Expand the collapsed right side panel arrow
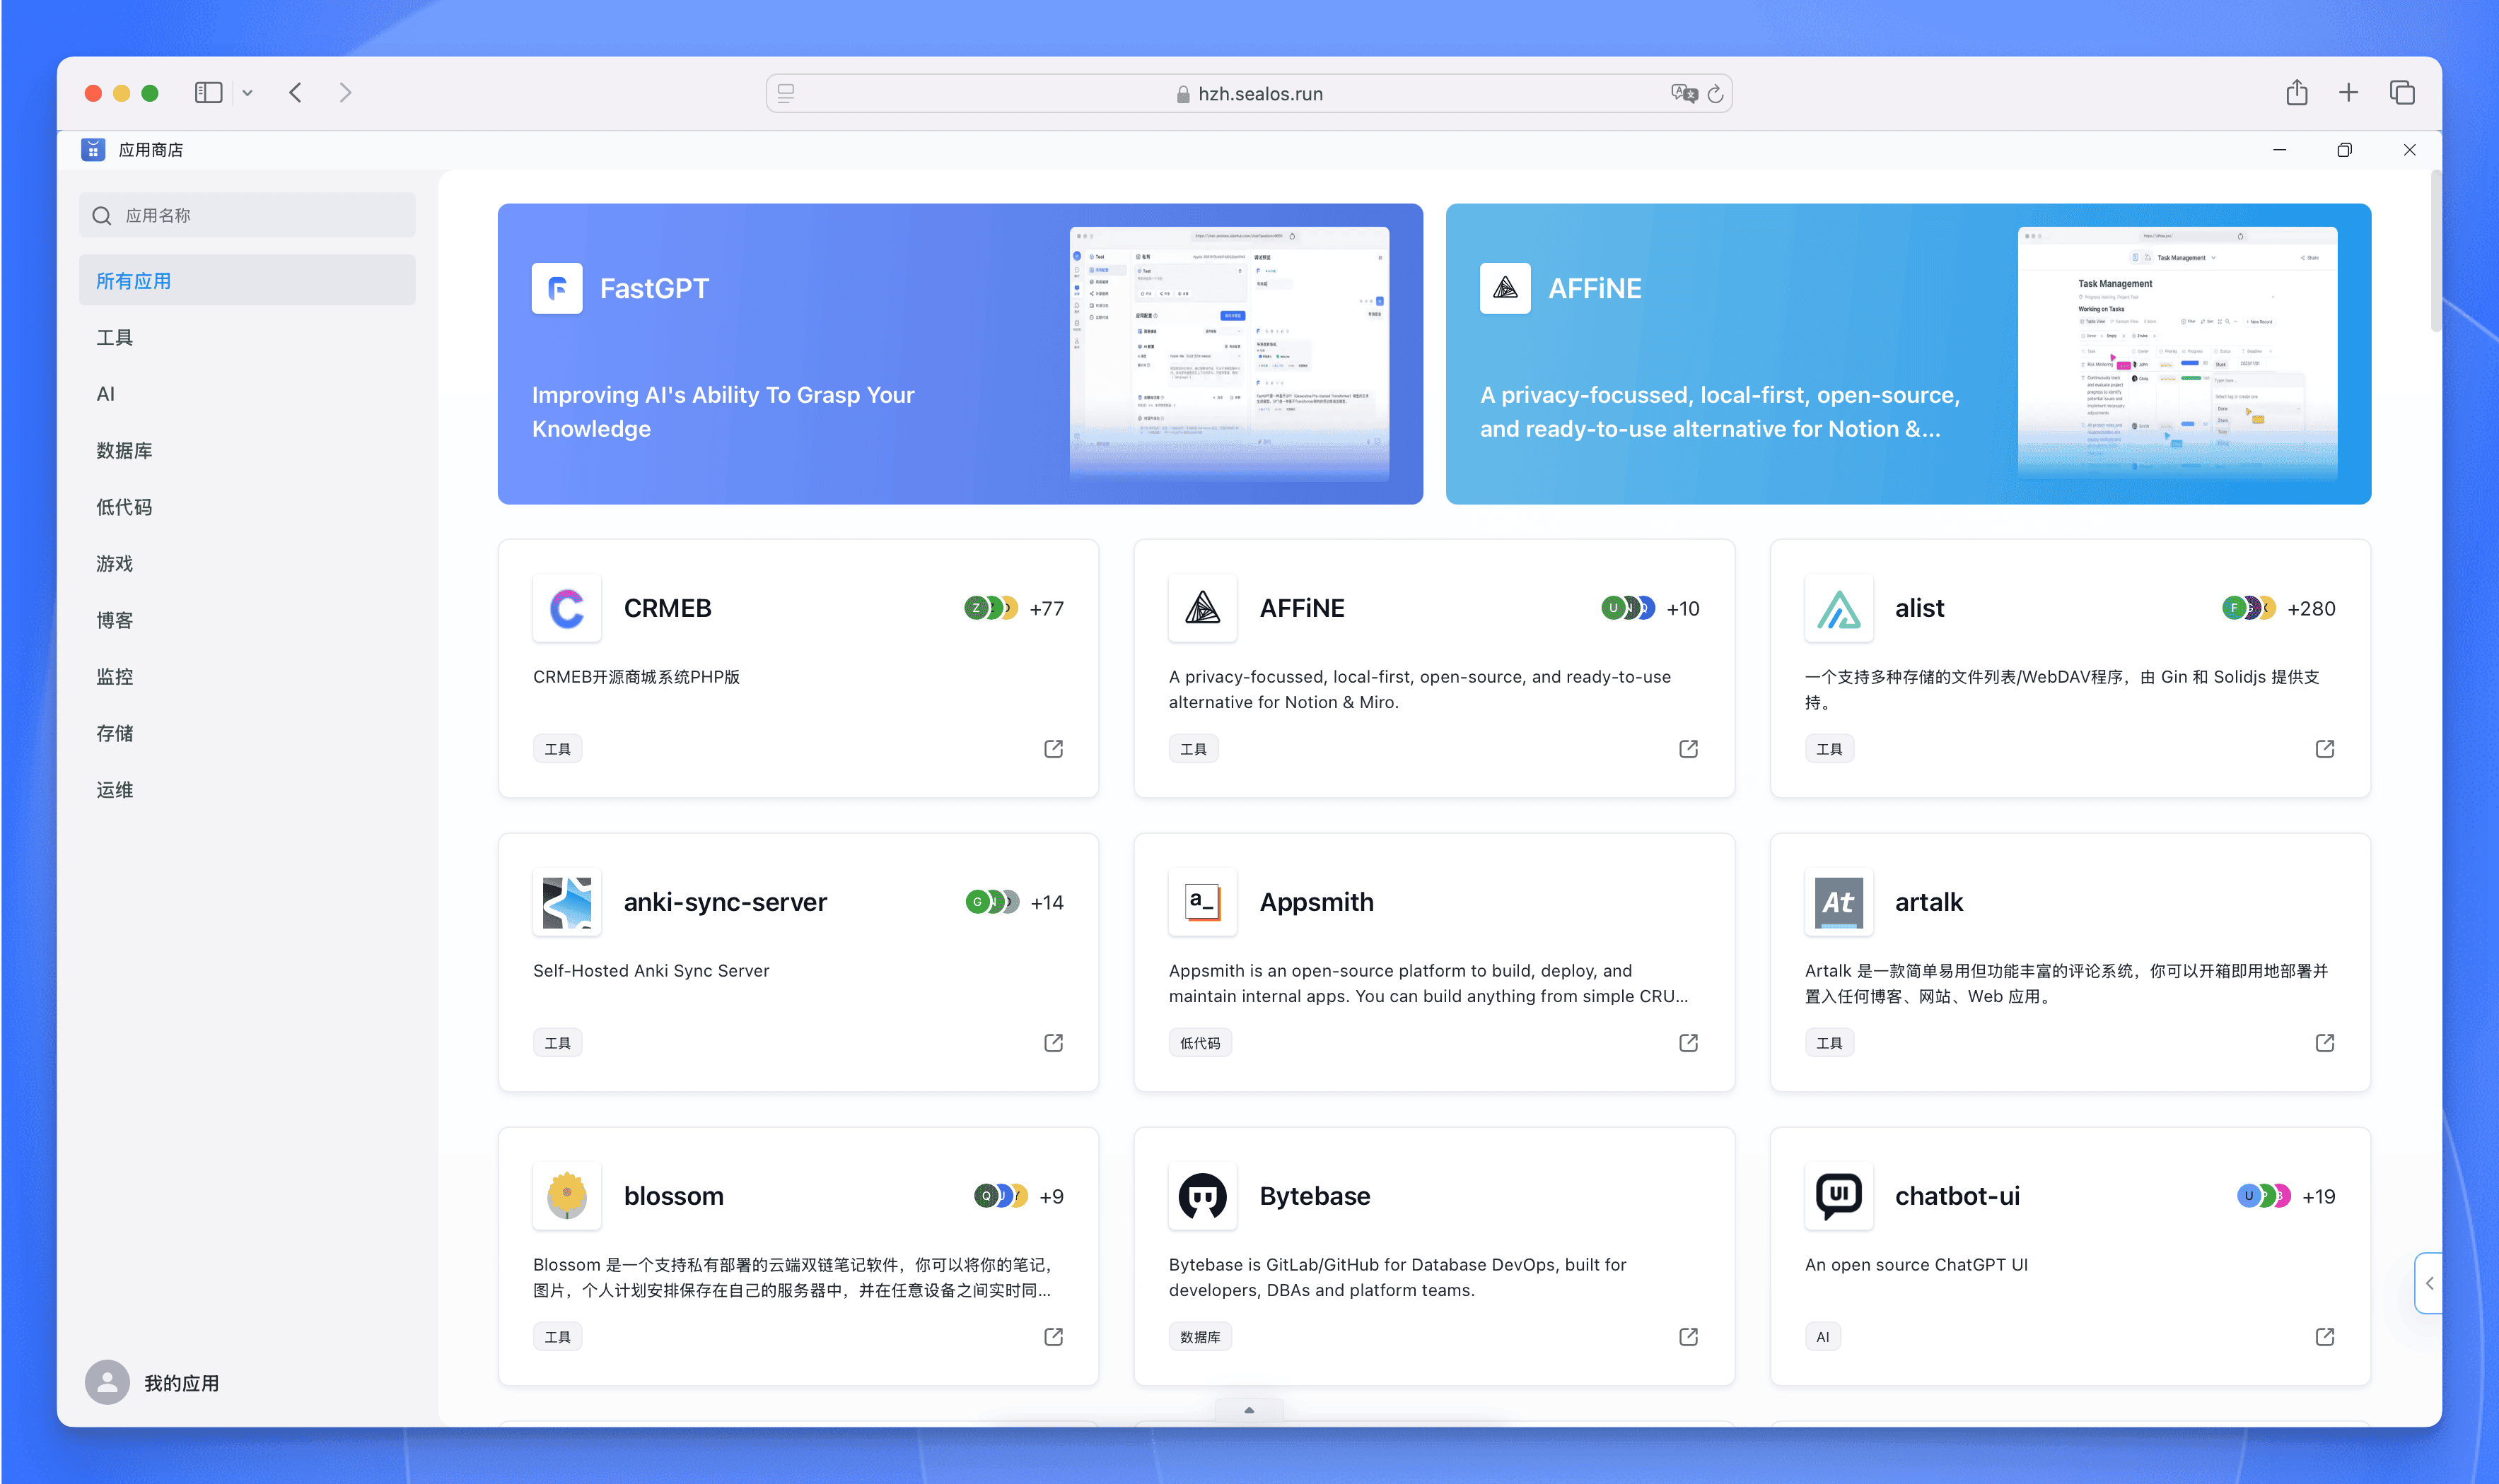Screen dimensions: 2499x1484 [x=2429, y=1283]
